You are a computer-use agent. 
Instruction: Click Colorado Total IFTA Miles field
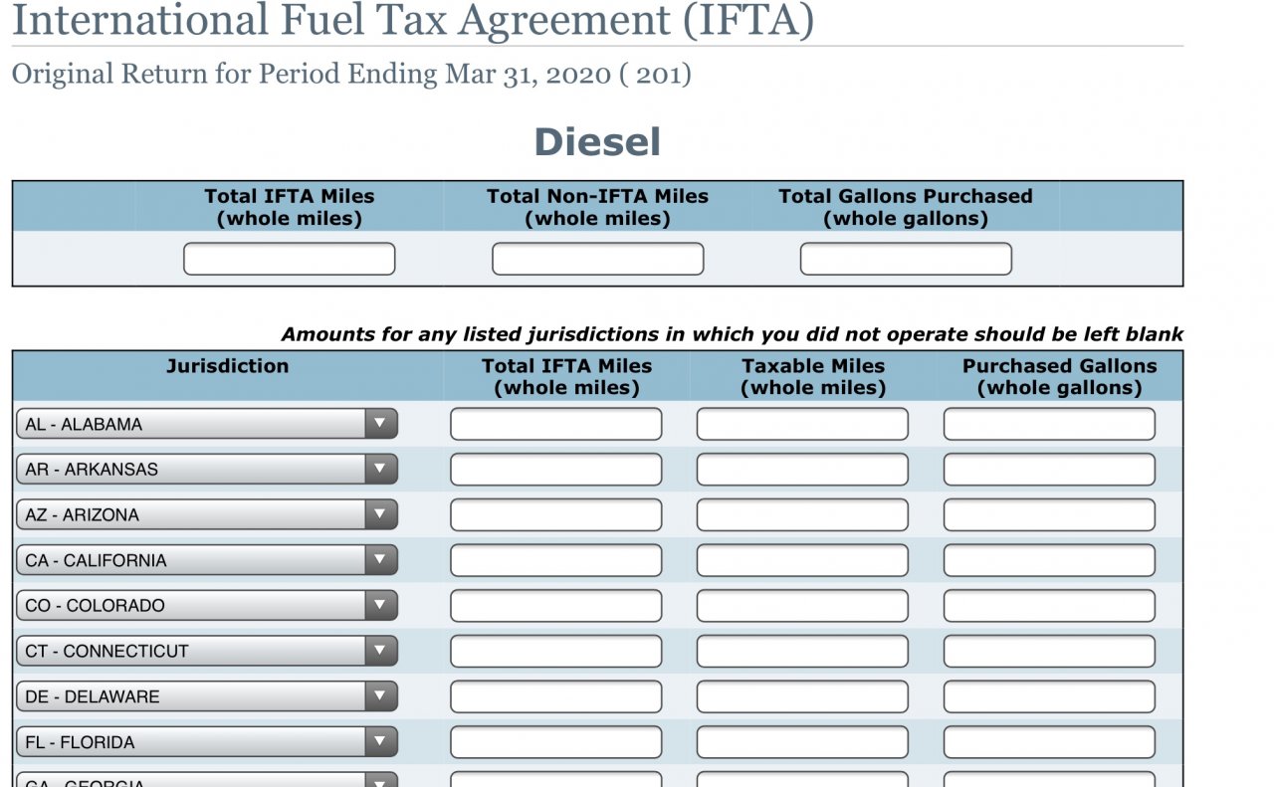pyautogui.click(x=555, y=606)
